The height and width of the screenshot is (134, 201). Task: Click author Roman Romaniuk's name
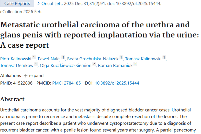(116, 65)
